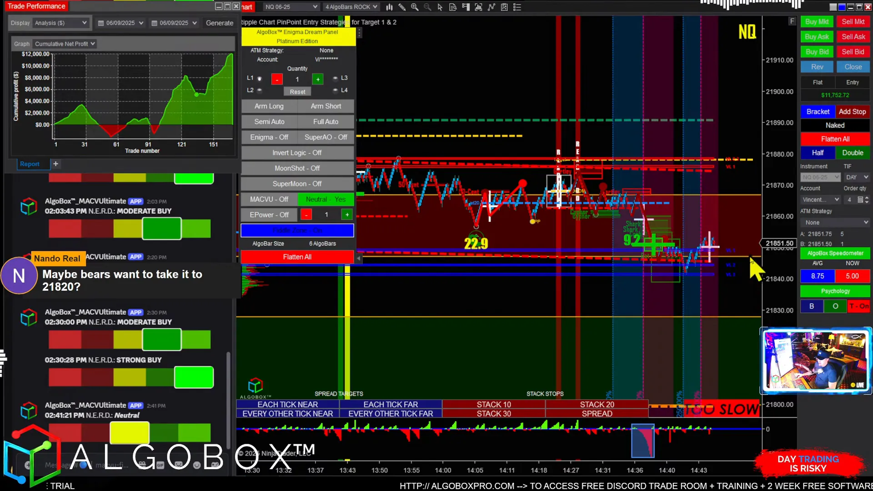Open the strategies icon

(504, 7)
